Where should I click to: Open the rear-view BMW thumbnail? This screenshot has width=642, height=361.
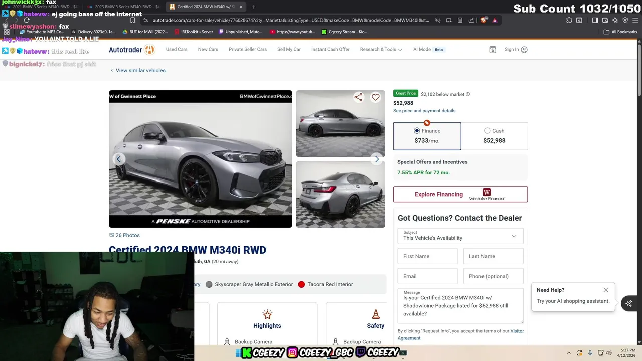point(341,194)
